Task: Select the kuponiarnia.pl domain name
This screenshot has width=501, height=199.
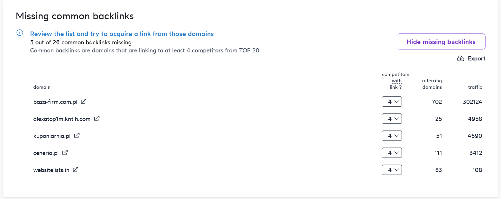Action: [52, 136]
